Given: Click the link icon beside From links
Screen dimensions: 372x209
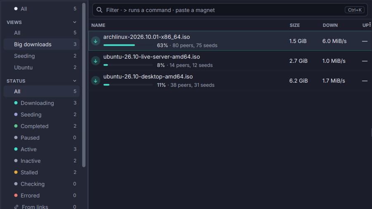Looking at the screenshot, I should coord(16,207).
